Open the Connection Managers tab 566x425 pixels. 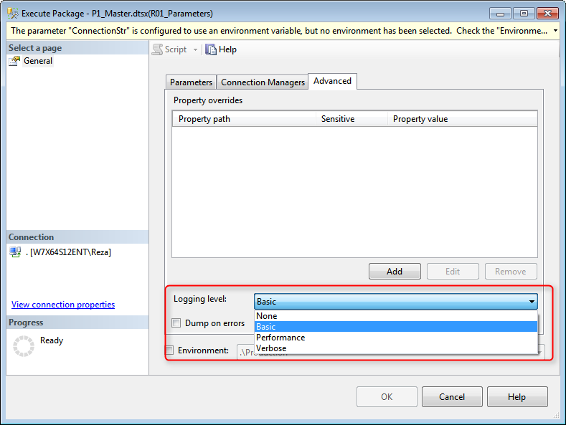tap(263, 82)
